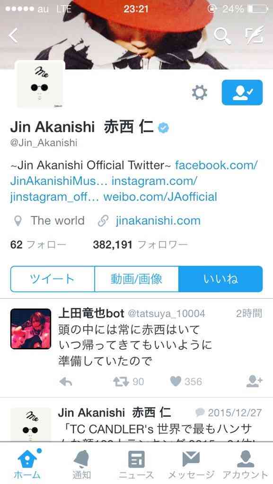This screenshot has height=484, width=273.
Task: Go to ホーム tab in bottom bar
Action: pyautogui.click(x=27, y=464)
